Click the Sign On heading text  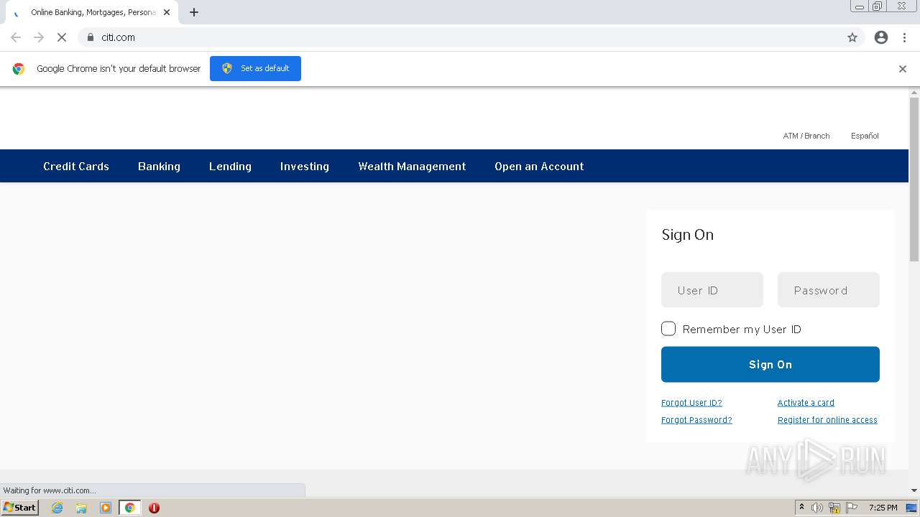coord(688,235)
